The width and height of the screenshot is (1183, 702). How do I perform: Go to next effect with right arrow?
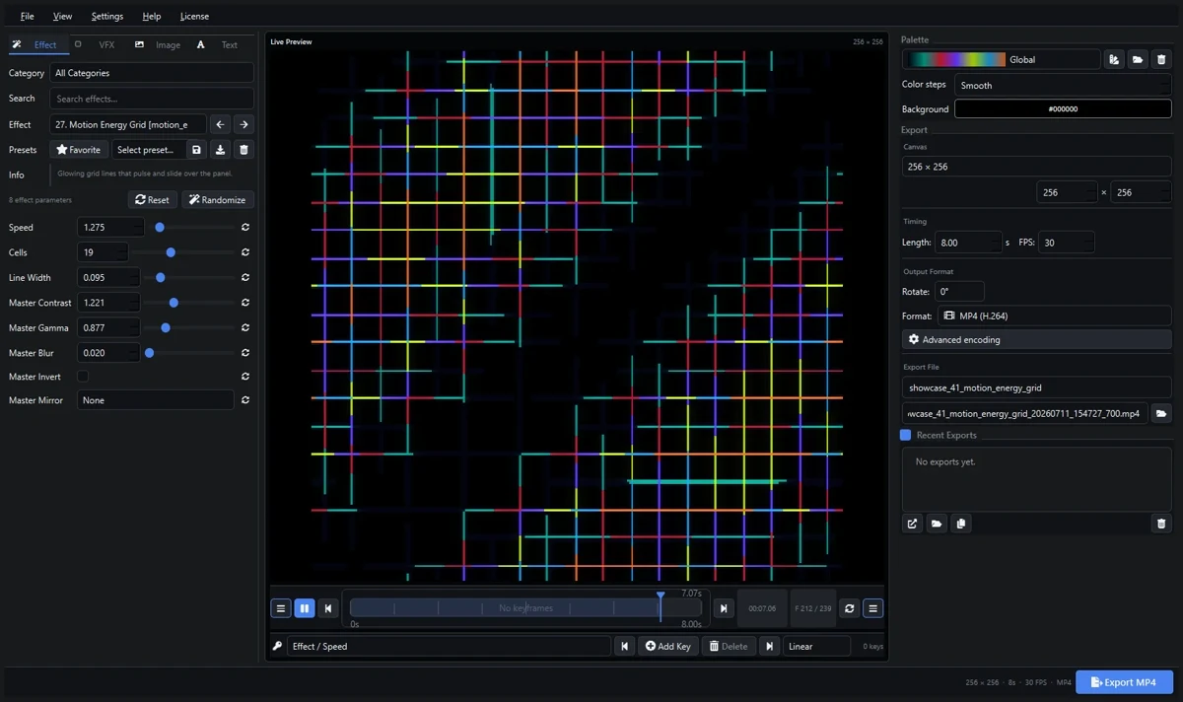(244, 124)
